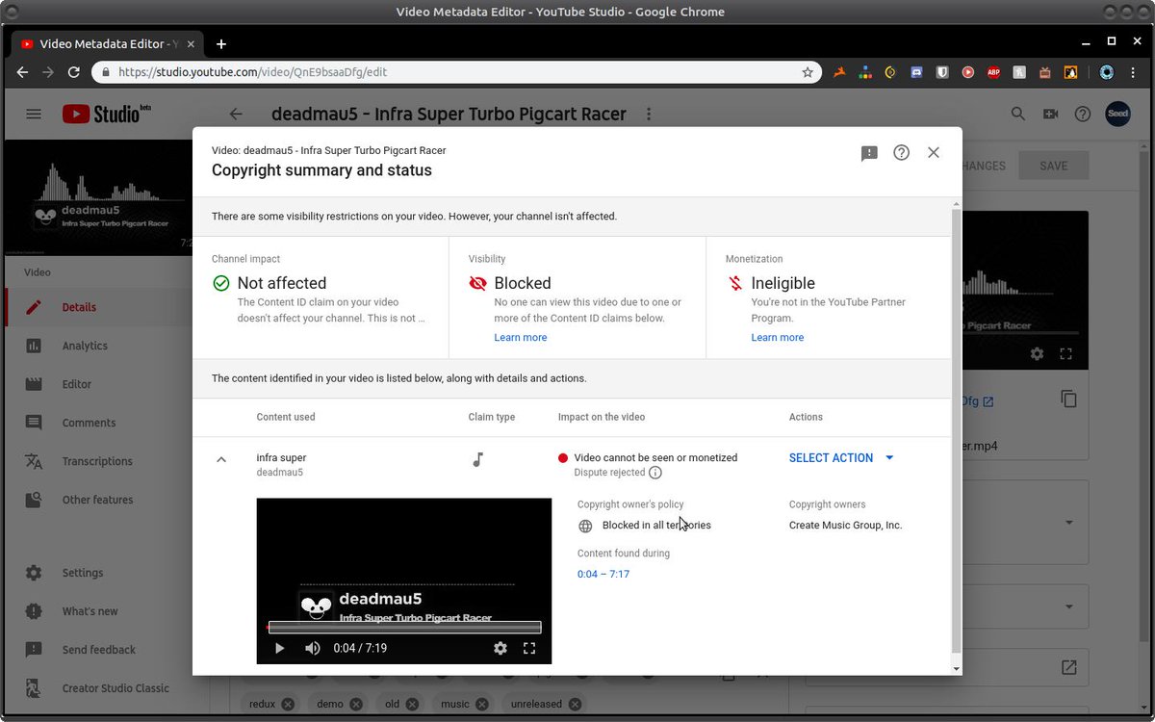Click the Adblock Plus extension icon
Screen dimensions: 1155x722
click(x=993, y=72)
